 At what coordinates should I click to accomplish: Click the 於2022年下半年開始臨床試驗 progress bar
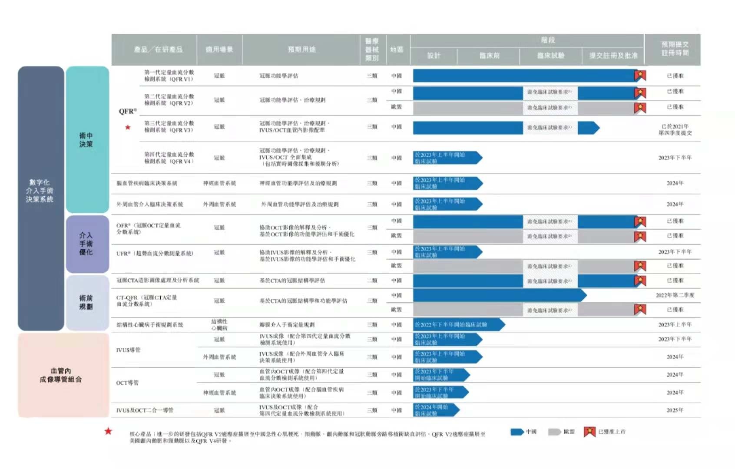coord(459,324)
